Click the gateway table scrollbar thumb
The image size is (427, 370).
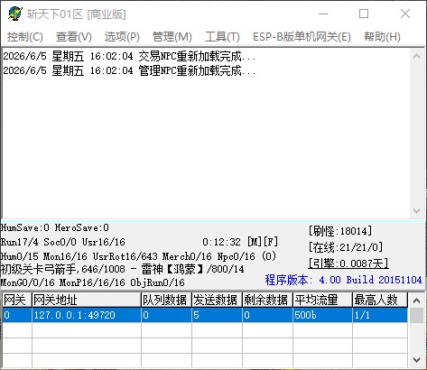click(x=417, y=315)
